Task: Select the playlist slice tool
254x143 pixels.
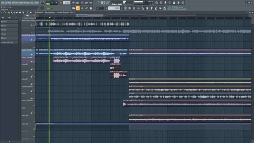Action: tap(23, 12)
